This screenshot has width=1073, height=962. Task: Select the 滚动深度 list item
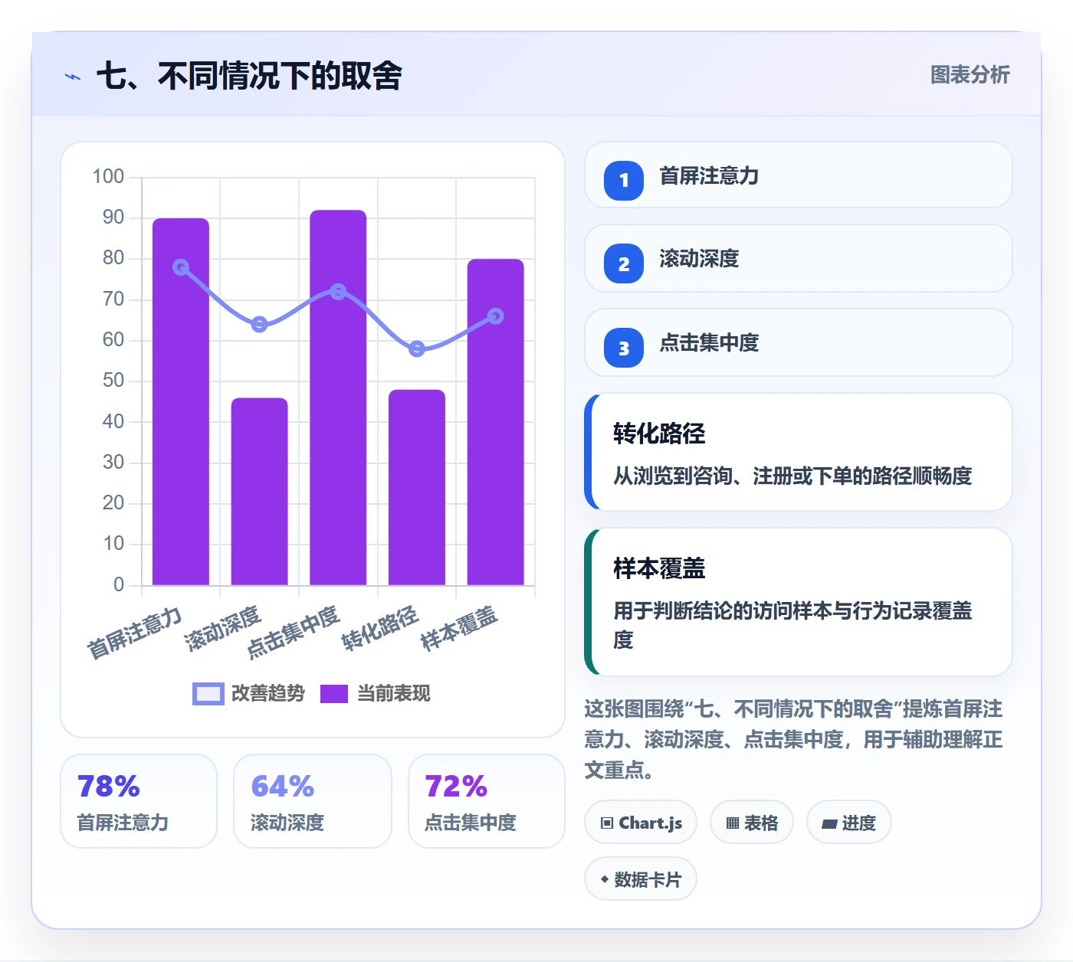799,258
